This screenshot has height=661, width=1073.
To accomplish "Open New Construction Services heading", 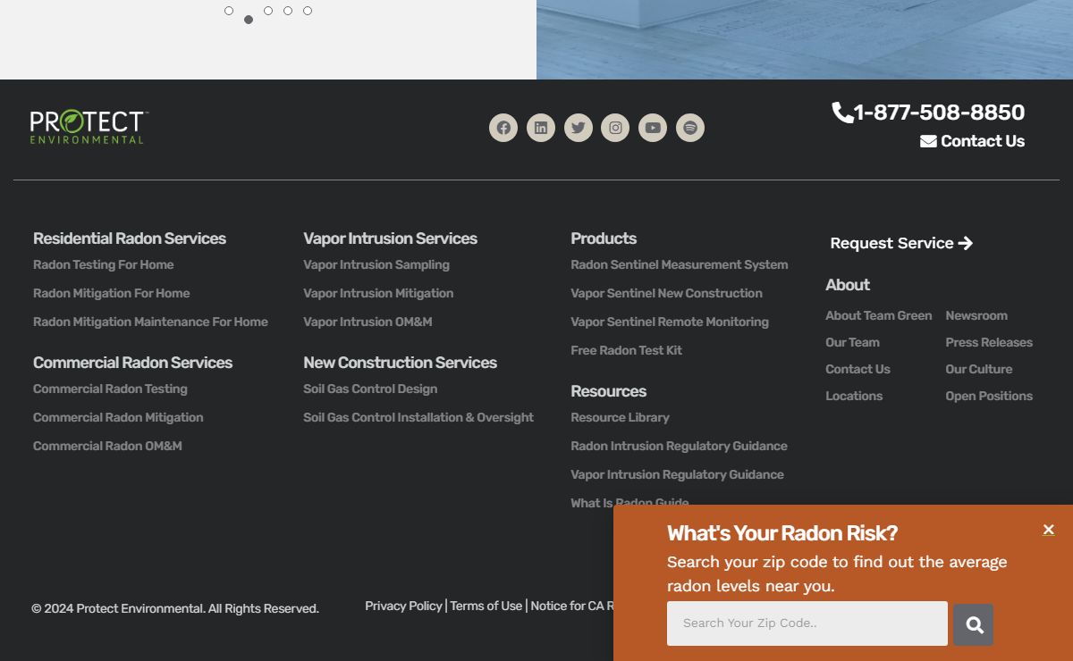I will tap(400, 363).
